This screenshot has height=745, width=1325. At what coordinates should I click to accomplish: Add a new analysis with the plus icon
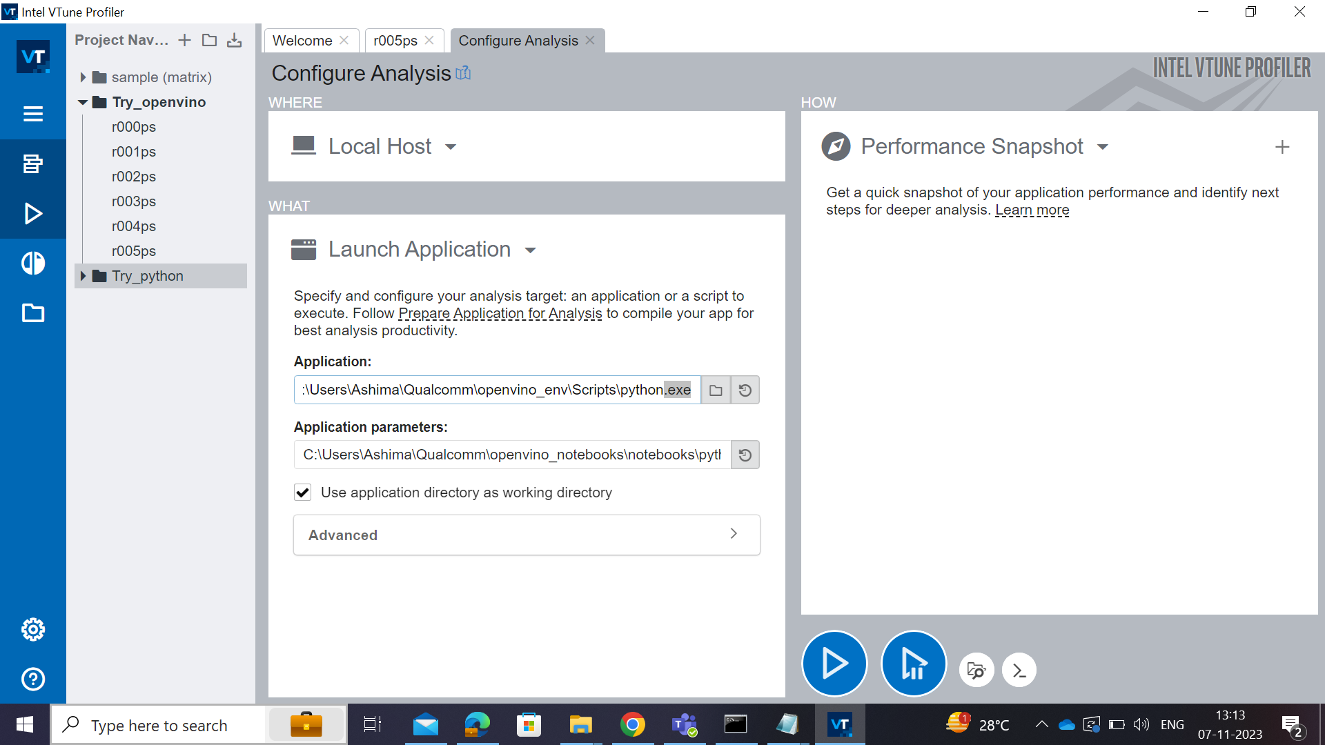click(1282, 146)
